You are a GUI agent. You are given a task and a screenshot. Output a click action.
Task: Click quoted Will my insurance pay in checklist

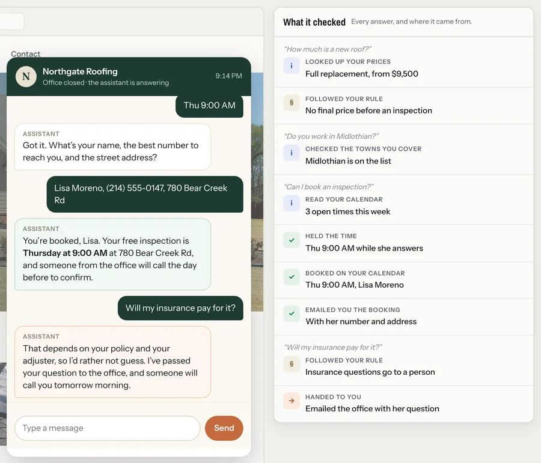pos(333,347)
